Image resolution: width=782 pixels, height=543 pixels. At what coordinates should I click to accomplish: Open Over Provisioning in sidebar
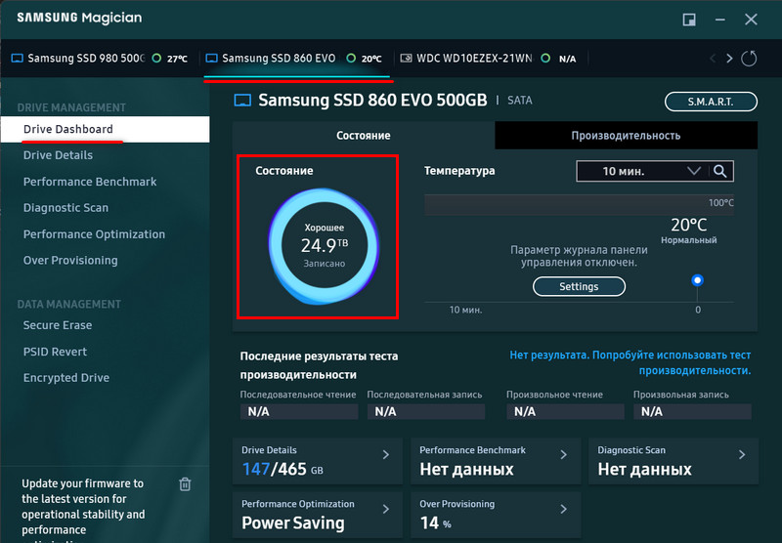pos(70,260)
